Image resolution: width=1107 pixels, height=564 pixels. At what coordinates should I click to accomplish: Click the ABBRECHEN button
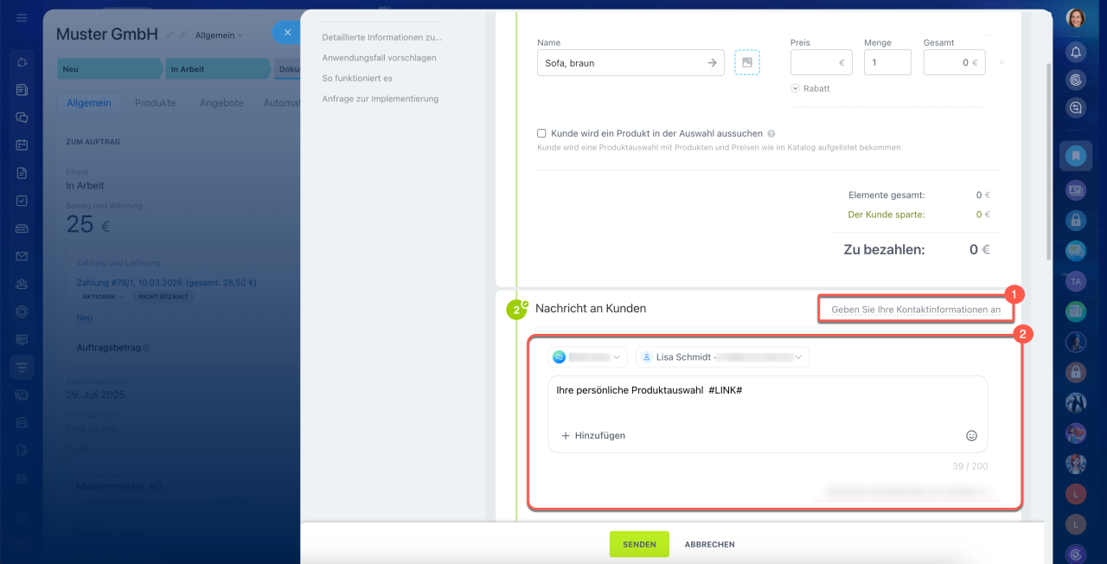tap(709, 544)
